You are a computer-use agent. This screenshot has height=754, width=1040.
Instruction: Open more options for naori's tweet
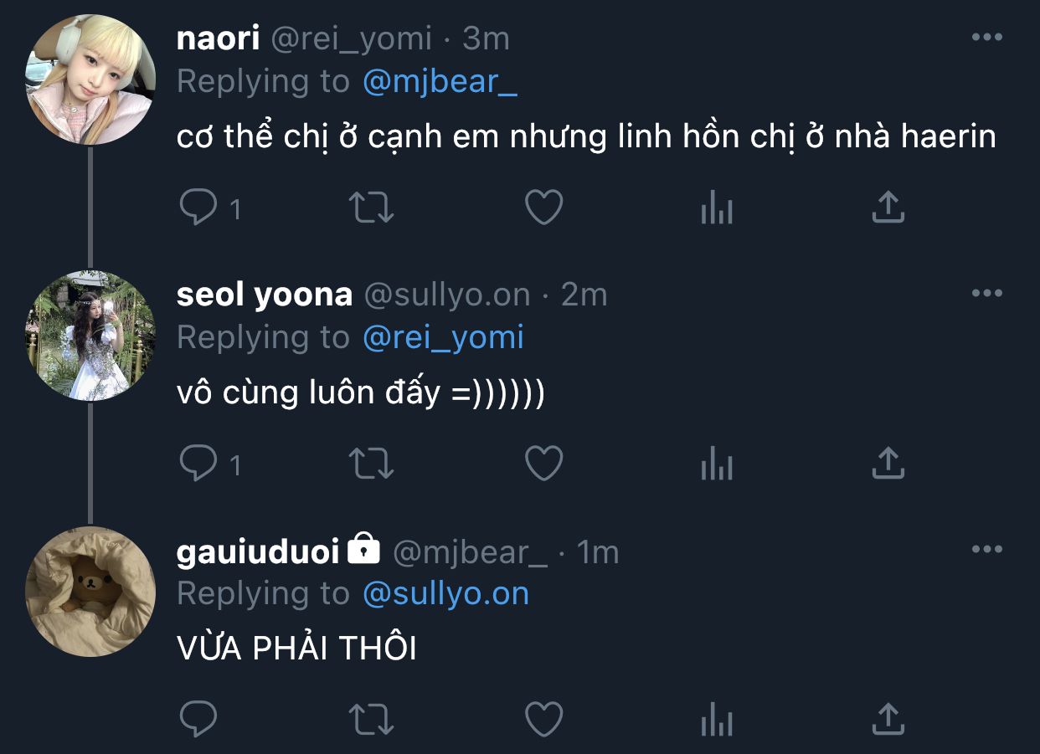pos(986,38)
